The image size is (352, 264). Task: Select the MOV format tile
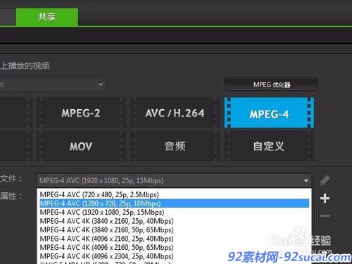coord(81,146)
